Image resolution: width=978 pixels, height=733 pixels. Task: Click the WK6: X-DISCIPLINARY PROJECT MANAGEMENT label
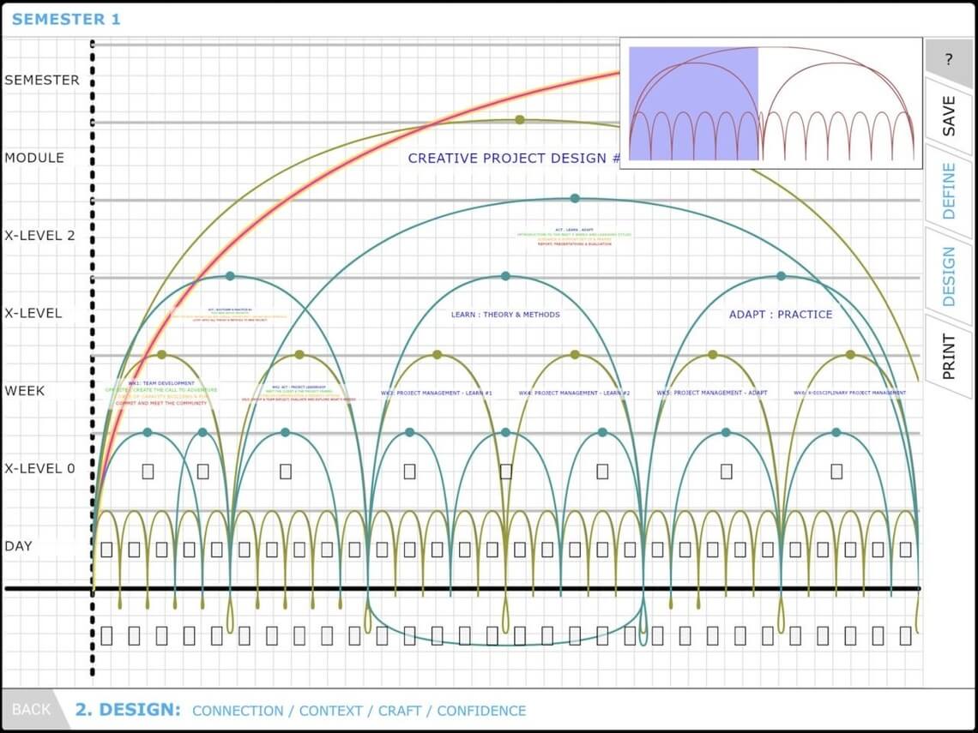(x=849, y=394)
